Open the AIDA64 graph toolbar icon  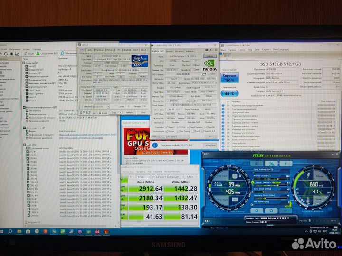(17, 54)
